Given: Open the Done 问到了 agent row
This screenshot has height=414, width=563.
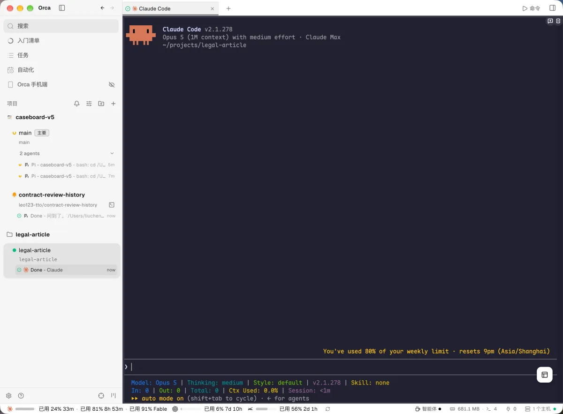Looking at the screenshot, I should click(x=66, y=216).
